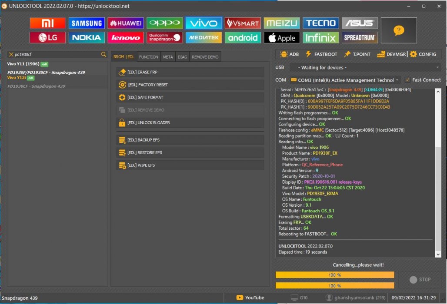Select the greyed PD1930CF - Snapdragon 439 entry
The width and height of the screenshot is (447, 304).
(36, 86)
